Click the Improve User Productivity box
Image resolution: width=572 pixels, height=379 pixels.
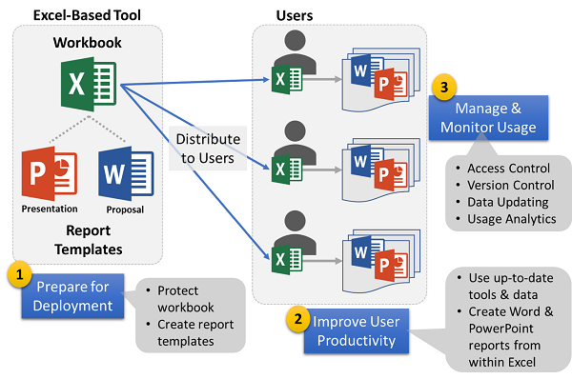pos(356,330)
